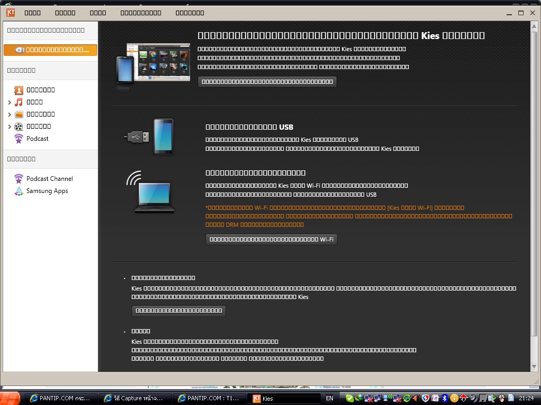This screenshot has height=405, width=541.
Task: Click the grey speaker tray icon
Action: [x=473, y=399]
